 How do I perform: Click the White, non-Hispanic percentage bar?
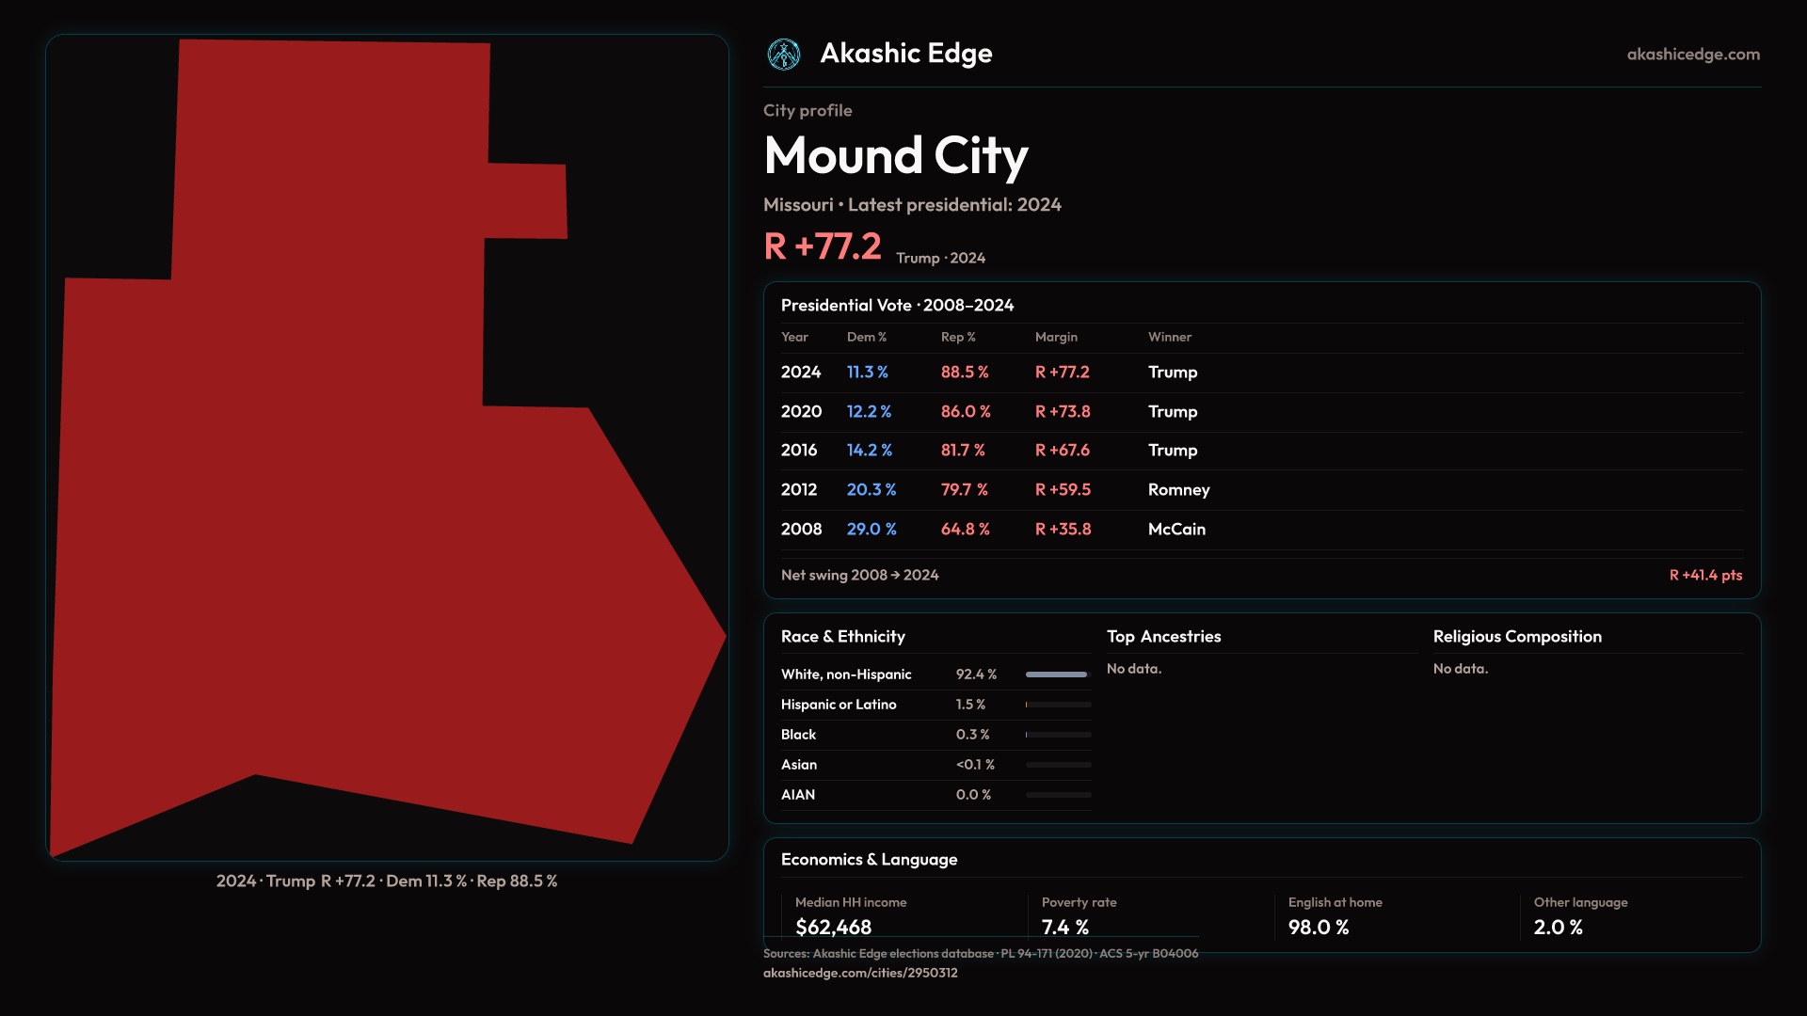[1057, 675]
